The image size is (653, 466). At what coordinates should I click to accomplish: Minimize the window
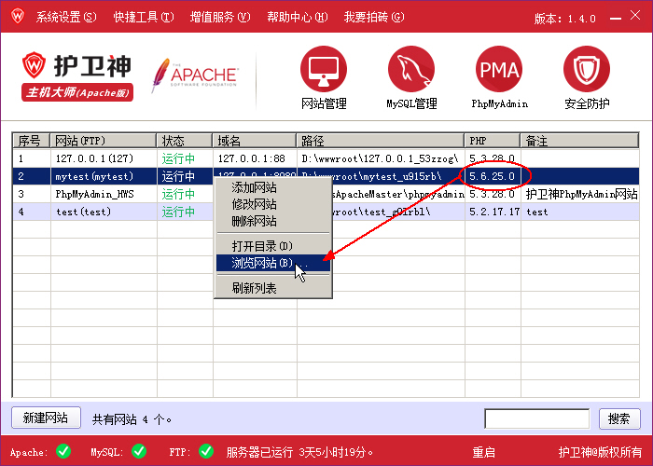(615, 19)
